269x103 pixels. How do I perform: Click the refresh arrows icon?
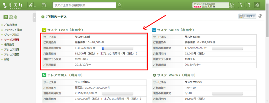[x=260, y=16]
